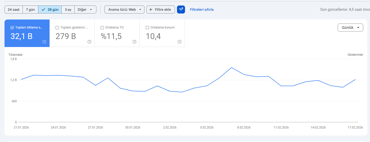Enable Ortalama TO checkbox
370x142 pixels.
pos(102,27)
